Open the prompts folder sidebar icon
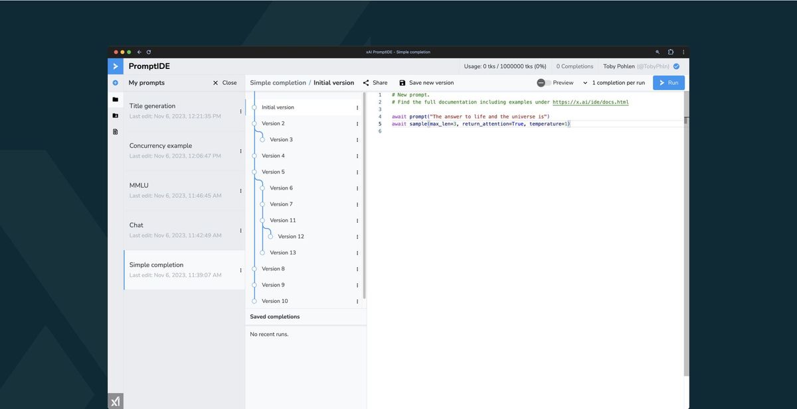The image size is (797, 409). 116,99
